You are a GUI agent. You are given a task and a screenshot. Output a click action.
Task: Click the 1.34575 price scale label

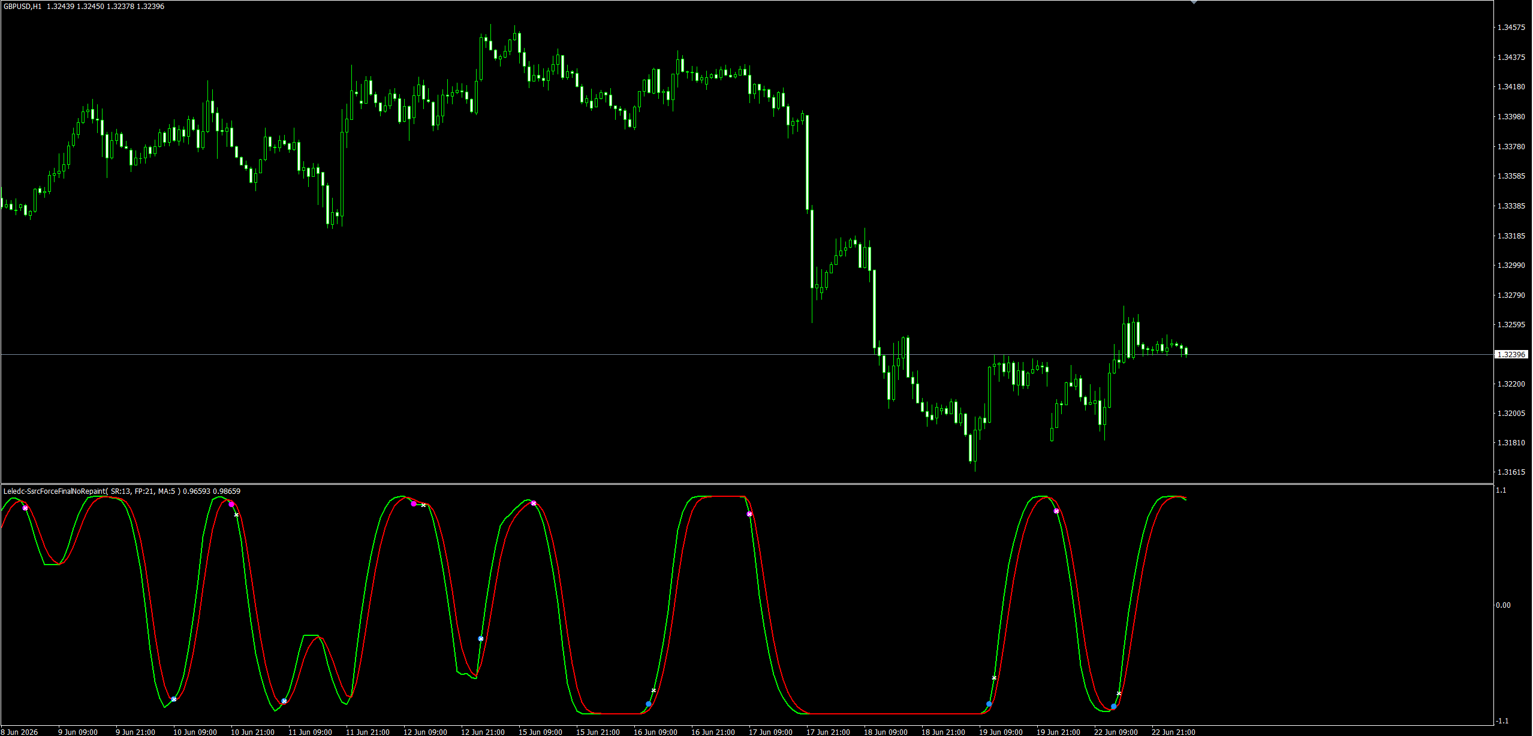[x=1511, y=28]
